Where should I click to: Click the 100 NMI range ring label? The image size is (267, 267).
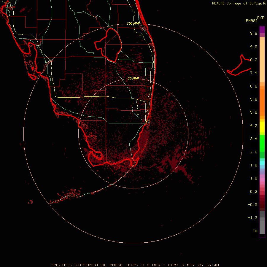(133, 23)
